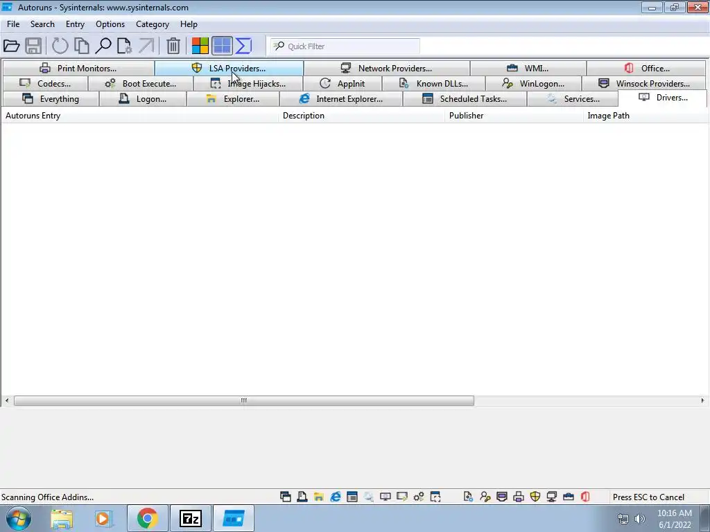Click the Boot Execute gears icon in status bar

point(419,497)
